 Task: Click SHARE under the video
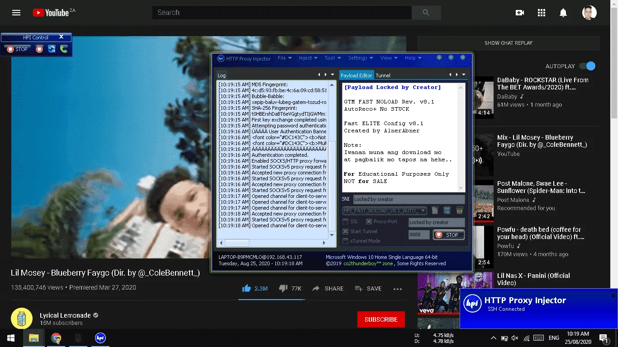click(x=328, y=288)
